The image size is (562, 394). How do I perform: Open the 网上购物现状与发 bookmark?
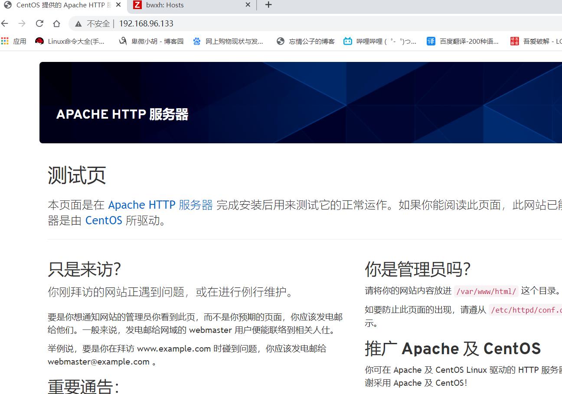228,41
